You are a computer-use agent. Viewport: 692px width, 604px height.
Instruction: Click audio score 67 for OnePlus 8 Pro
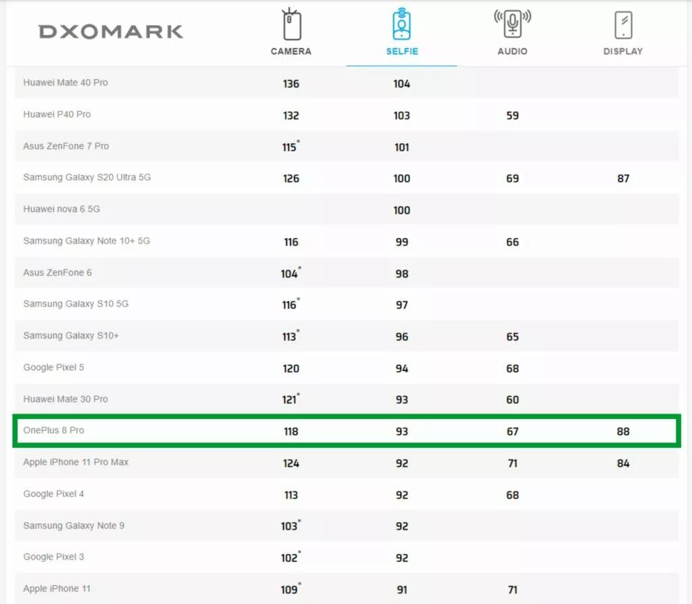tap(512, 432)
